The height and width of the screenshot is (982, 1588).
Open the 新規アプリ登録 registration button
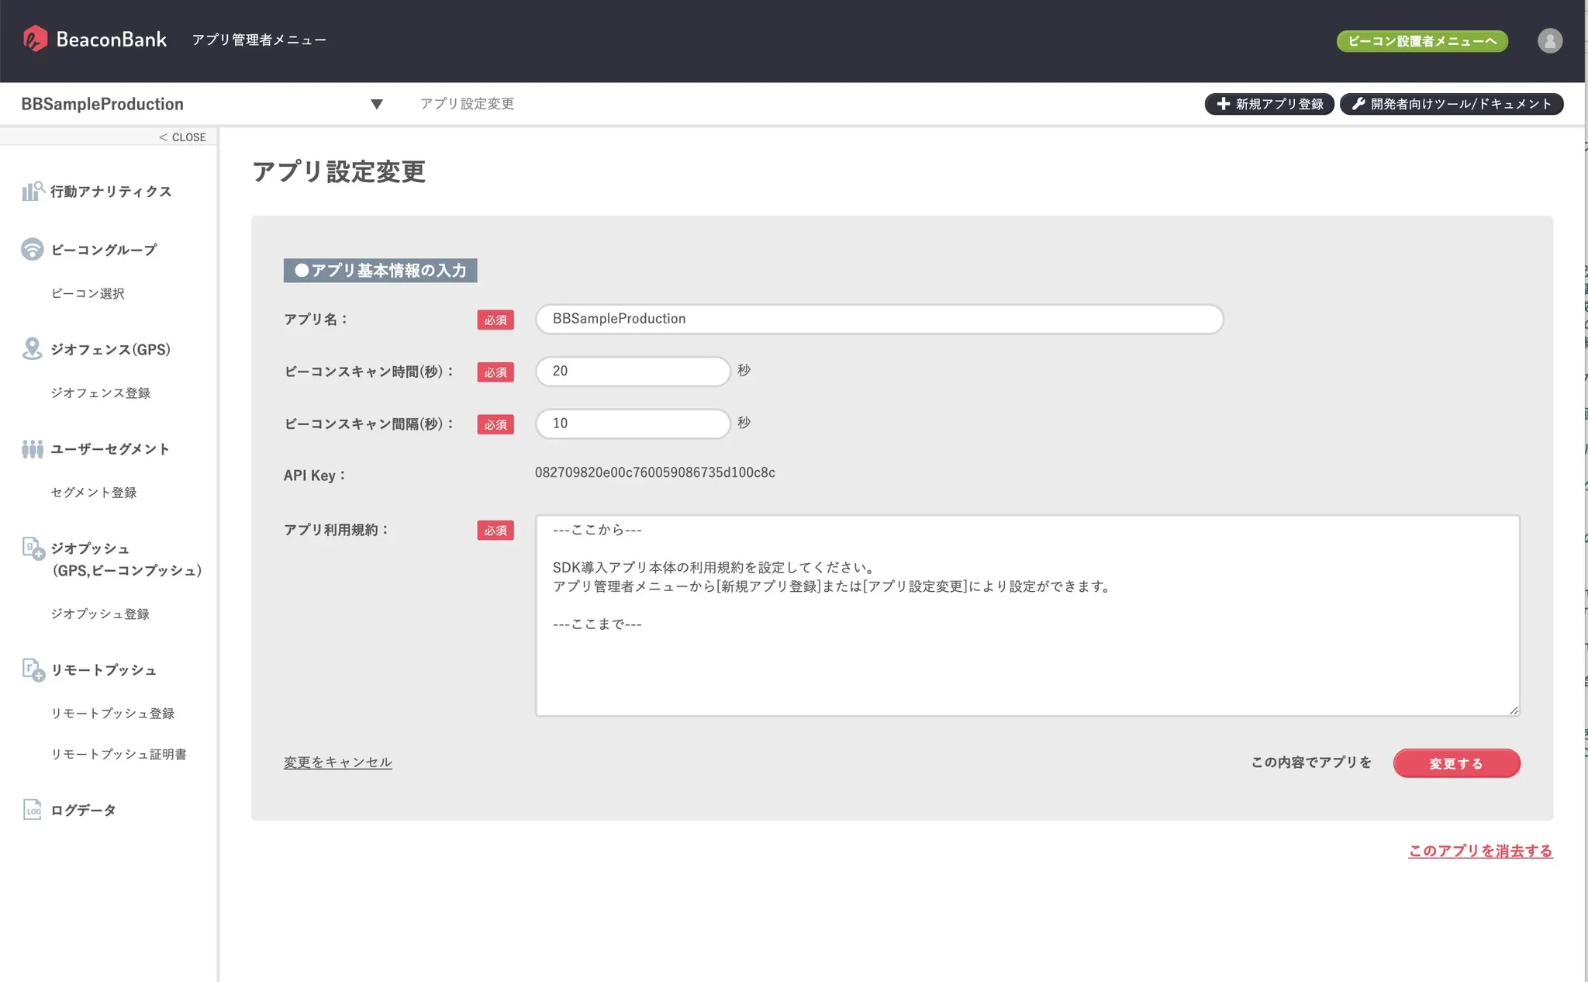pos(1269,103)
